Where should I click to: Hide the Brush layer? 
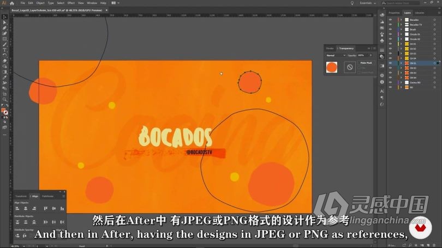point(390,29)
